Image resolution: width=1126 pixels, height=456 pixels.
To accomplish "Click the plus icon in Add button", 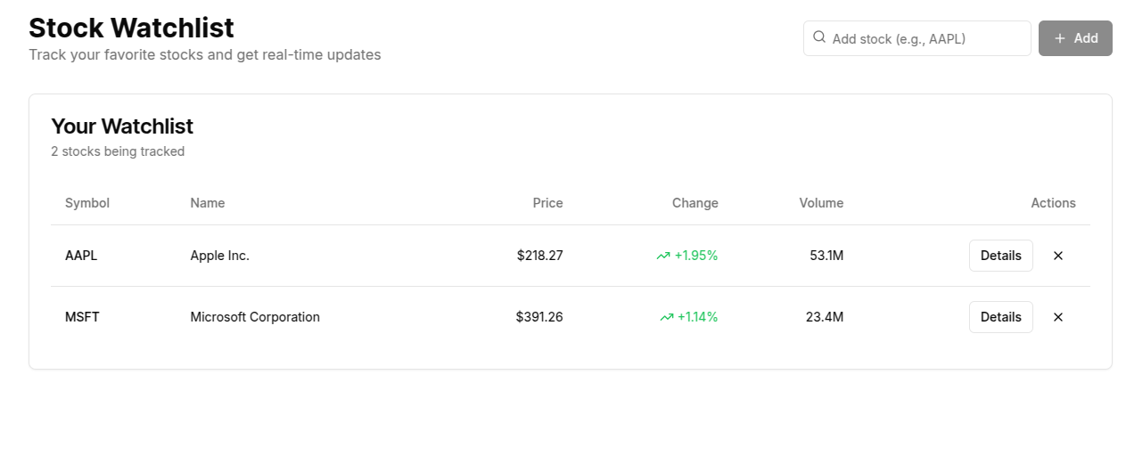I will (x=1060, y=38).
